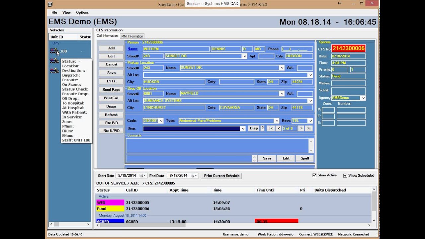Click the time value 15:03:56
This screenshot has height=239, width=425.
coord(221,209)
